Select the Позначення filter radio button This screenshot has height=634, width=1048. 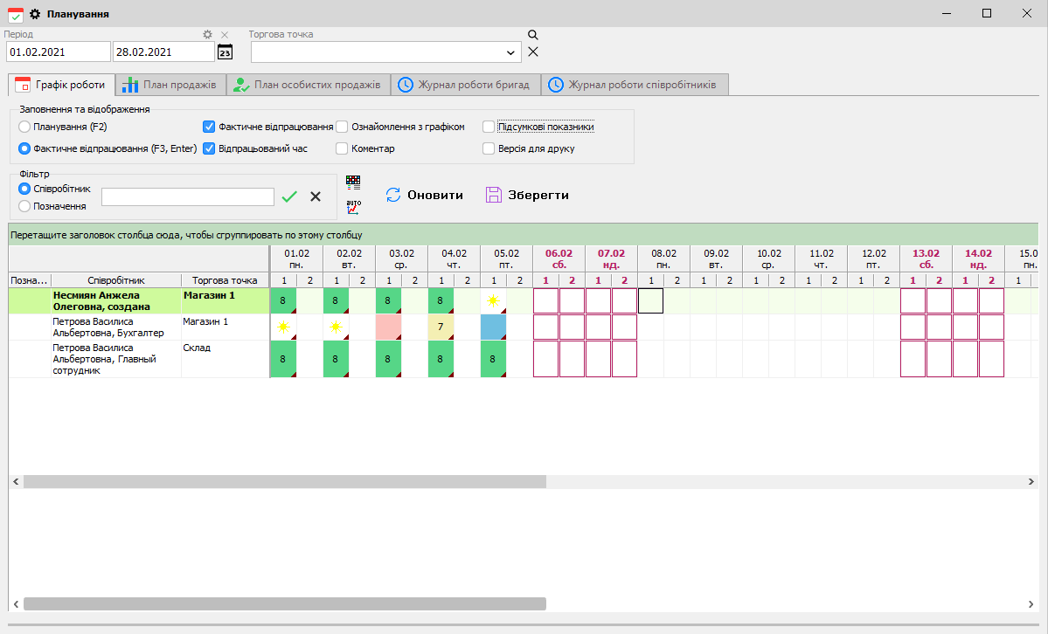click(x=24, y=206)
